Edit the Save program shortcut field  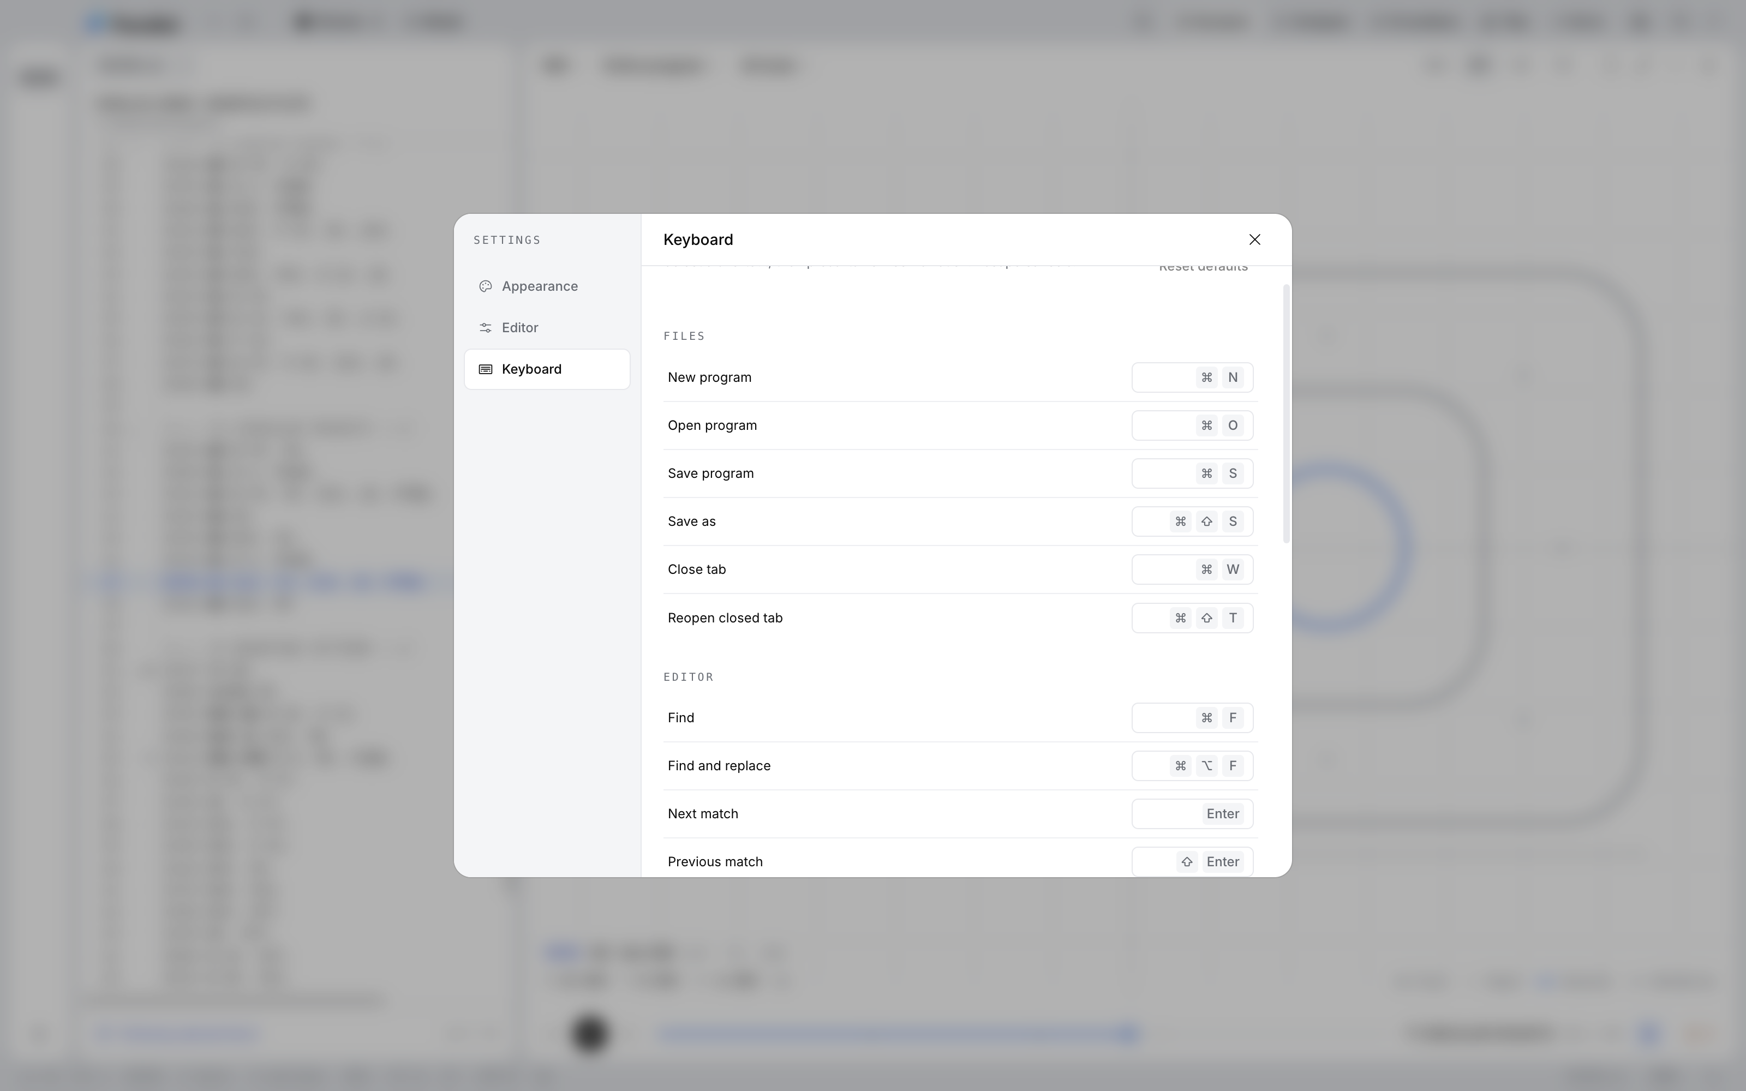tap(1193, 473)
